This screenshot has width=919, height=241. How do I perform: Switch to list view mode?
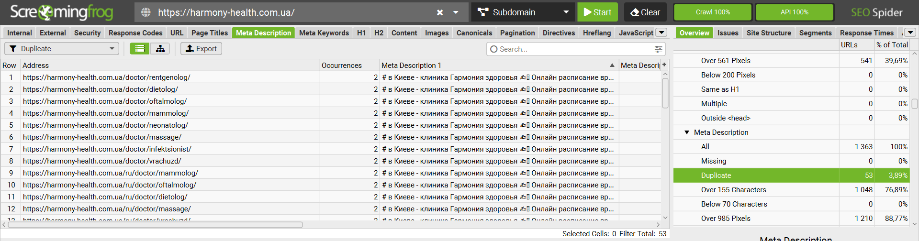tap(139, 49)
